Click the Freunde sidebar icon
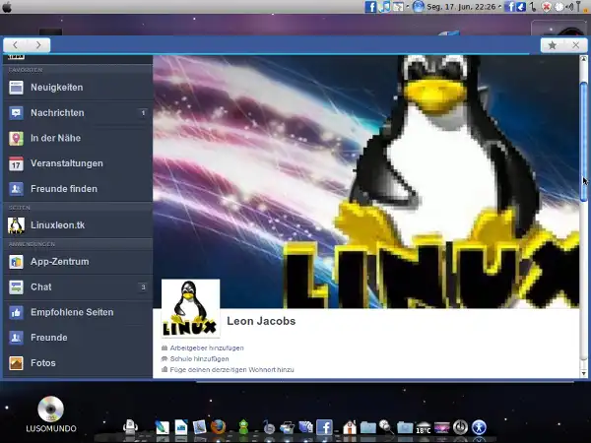This screenshot has height=443, width=591. pyautogui.click(x=16, y=338)
